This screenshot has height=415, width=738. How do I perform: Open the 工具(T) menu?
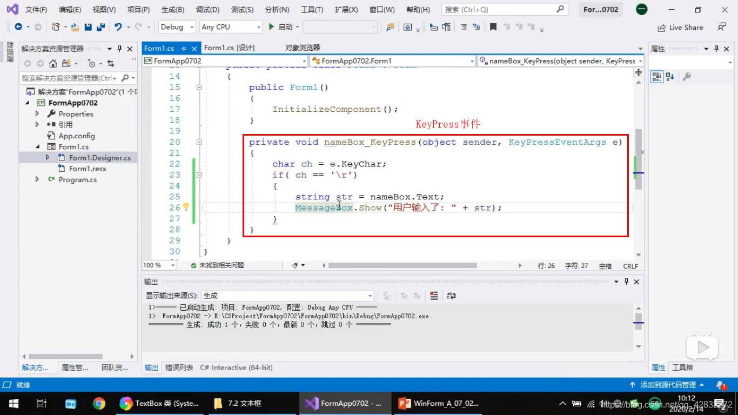(312, 10)
